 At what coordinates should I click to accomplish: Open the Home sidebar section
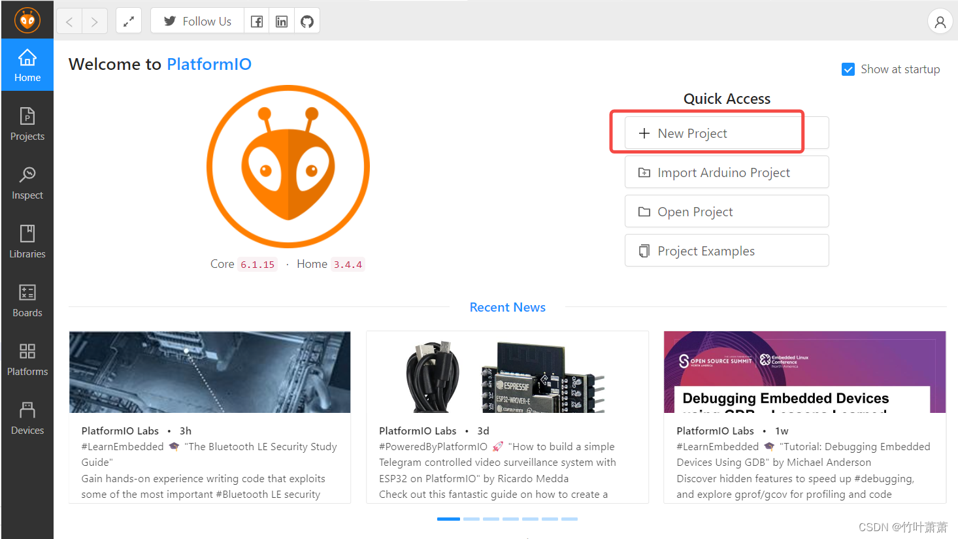click(27, 65)
